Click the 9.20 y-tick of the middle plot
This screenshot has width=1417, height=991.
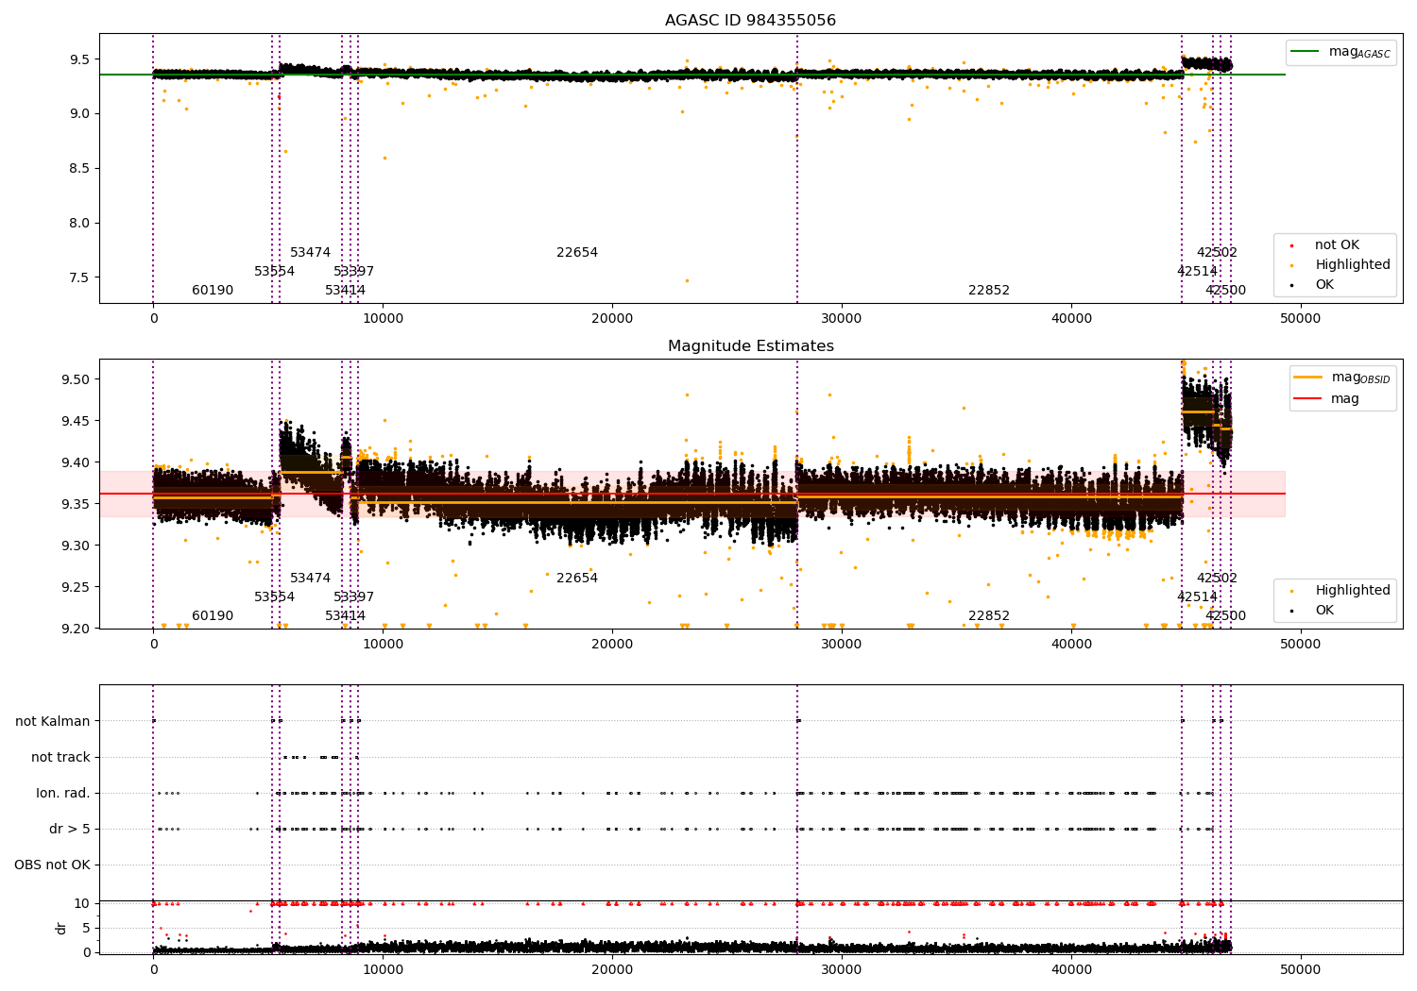point(76,629)
